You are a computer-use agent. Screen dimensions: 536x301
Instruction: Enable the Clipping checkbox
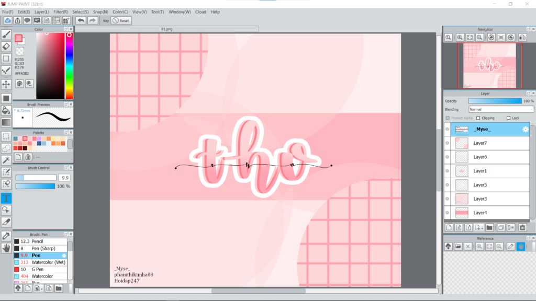pos(478,118)
